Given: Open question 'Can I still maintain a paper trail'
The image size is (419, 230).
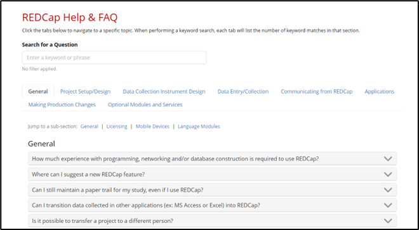Looking at the screenshot, I should click(x=212, y=190).
